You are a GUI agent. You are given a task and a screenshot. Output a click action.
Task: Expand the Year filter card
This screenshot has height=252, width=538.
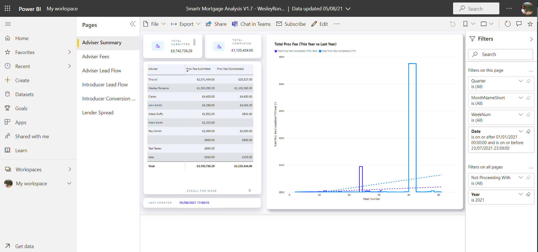click(521, 194)
